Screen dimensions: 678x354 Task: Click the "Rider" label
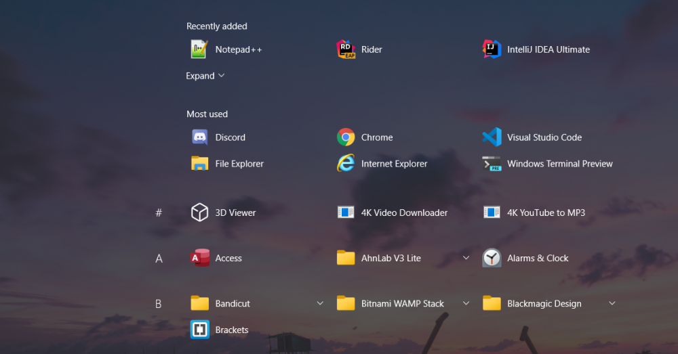pos(372,49)
